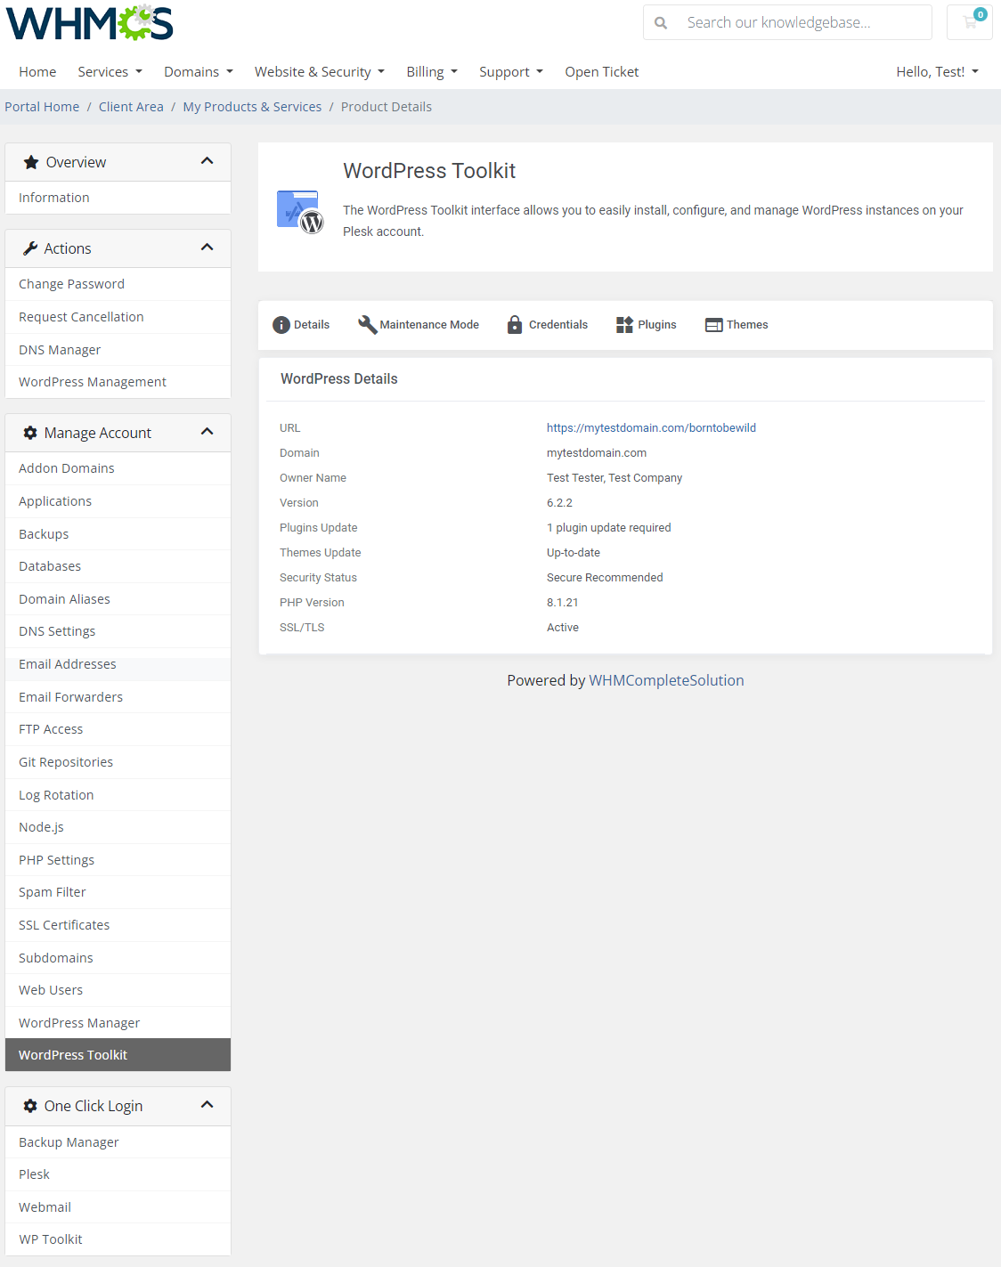The width and height of the screenshot is (1001, 1267).
Task: Click the WHMCompleteSolution link
Action: pos(666,680)
